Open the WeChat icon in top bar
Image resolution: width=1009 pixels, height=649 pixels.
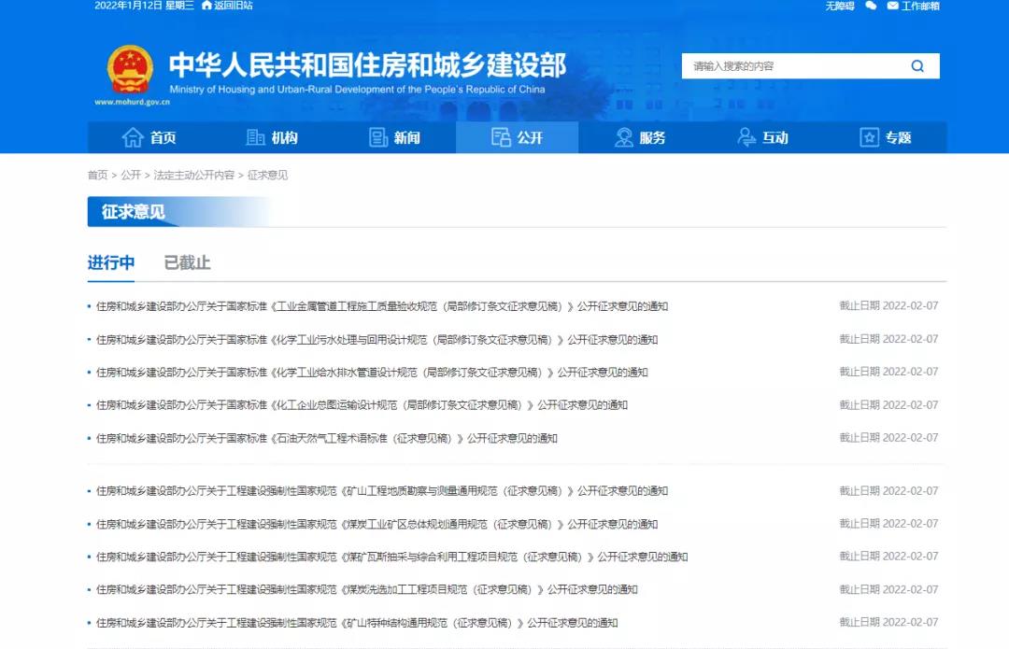[x=871, y=6]
